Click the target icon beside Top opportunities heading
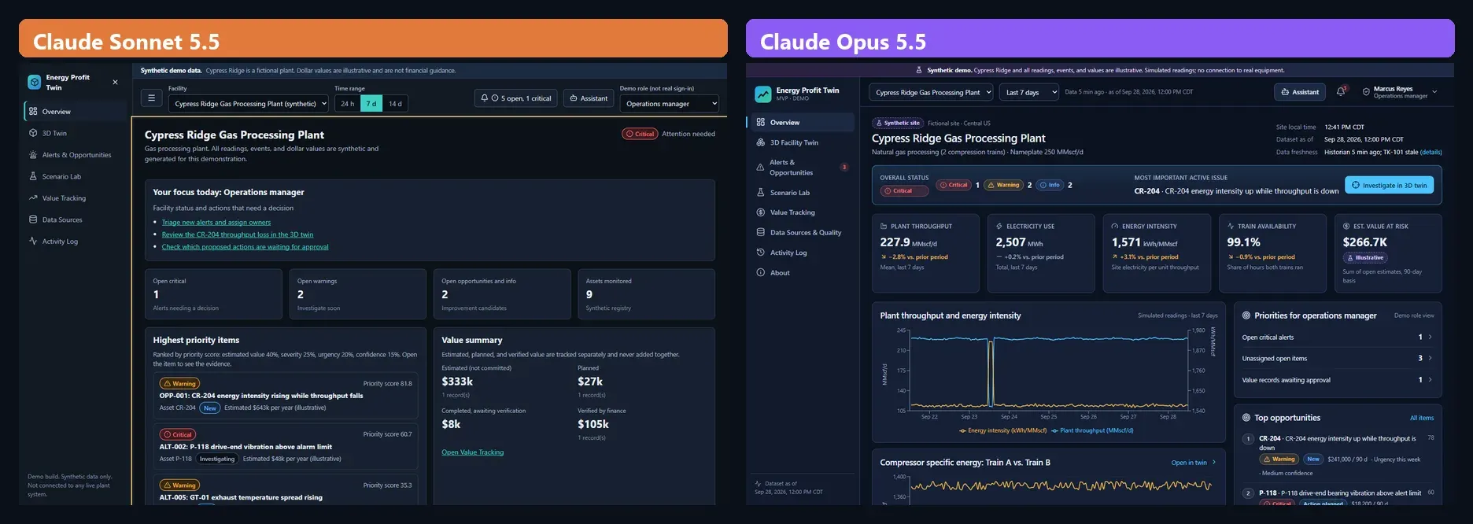This screenshot has width=1473, height=524. [1246, 418]
